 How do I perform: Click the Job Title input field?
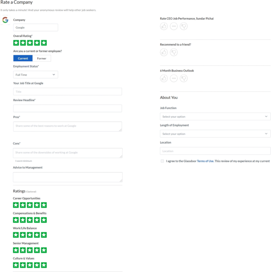tap(68, 91)
